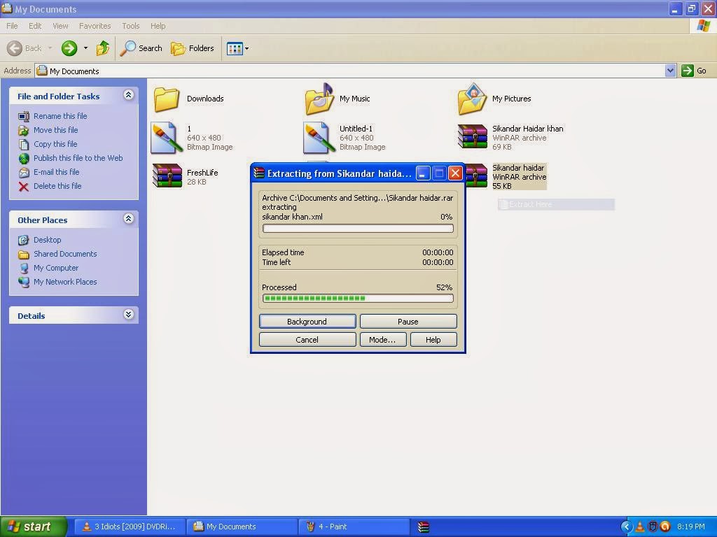Click the WinRAR icon on the taskbar
The image size is (717, 537).
tap(422, 527)
